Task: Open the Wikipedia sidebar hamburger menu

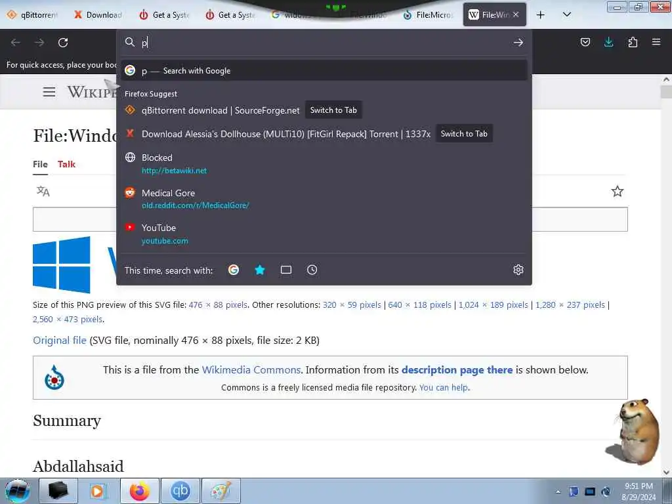Action: click(49, 92)
